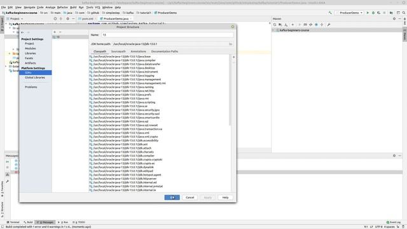
Task: Click the locate target icon in Project panel
Action: (x=55, y=18)
